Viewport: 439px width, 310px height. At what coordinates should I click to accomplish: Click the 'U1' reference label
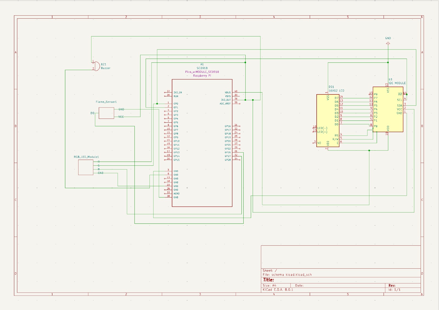click(390, 79)
